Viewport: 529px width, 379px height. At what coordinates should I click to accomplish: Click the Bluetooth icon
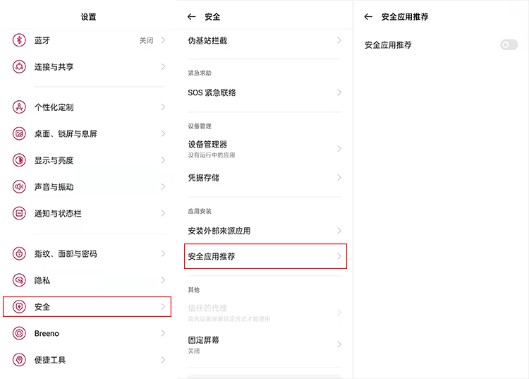point(19,40)
